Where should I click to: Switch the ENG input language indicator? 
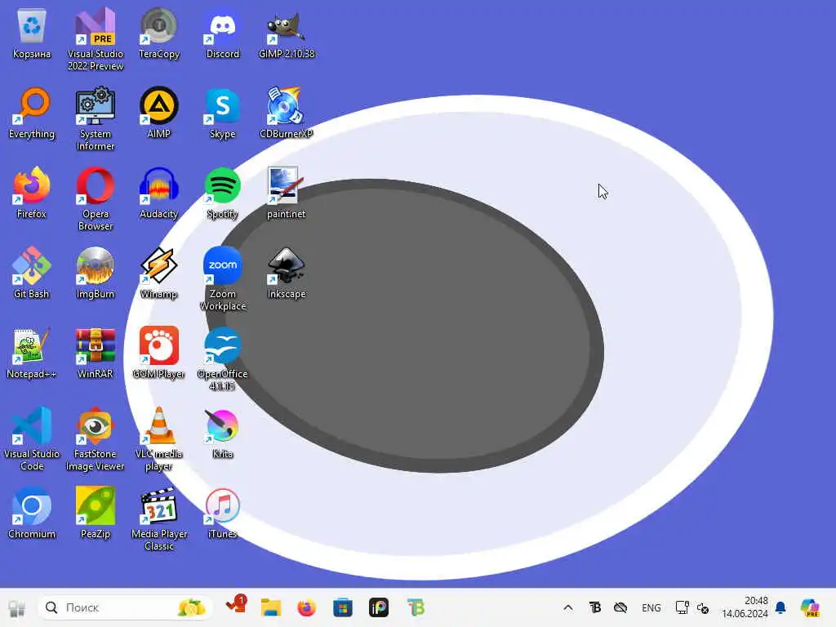[x=651, y=607]
